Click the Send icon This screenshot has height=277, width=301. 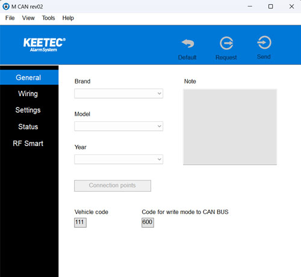(x=264, y=43)
